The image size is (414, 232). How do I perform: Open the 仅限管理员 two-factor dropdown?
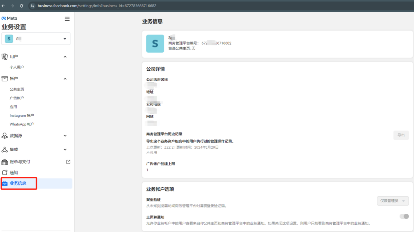(x=393, y=201)
